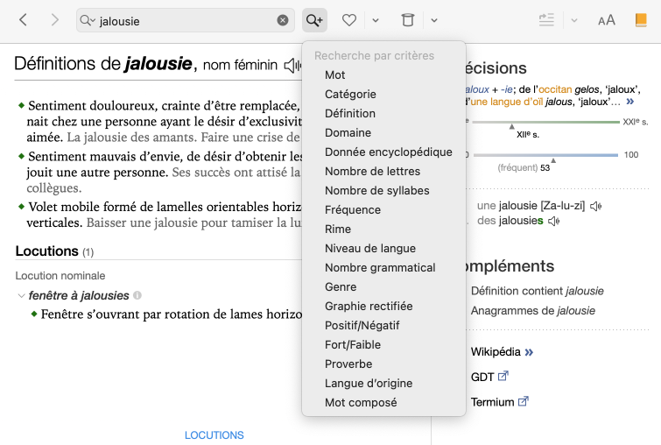Click the orange book icon
Image resolution: width=661 pixels, height=445 pixels.
[641, 20]
